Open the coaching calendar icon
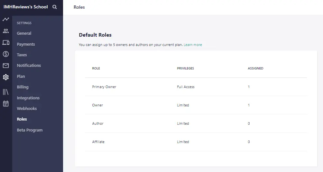Screen dimensions: 323x172 tap(6, 104)
